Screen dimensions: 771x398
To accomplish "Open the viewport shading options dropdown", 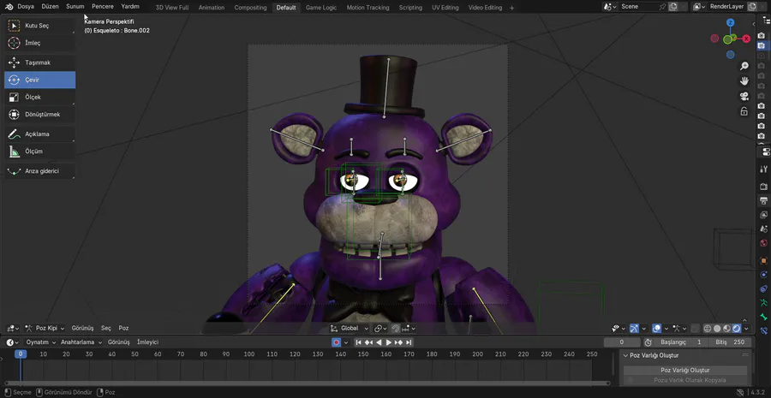I will tap(746, 328).
